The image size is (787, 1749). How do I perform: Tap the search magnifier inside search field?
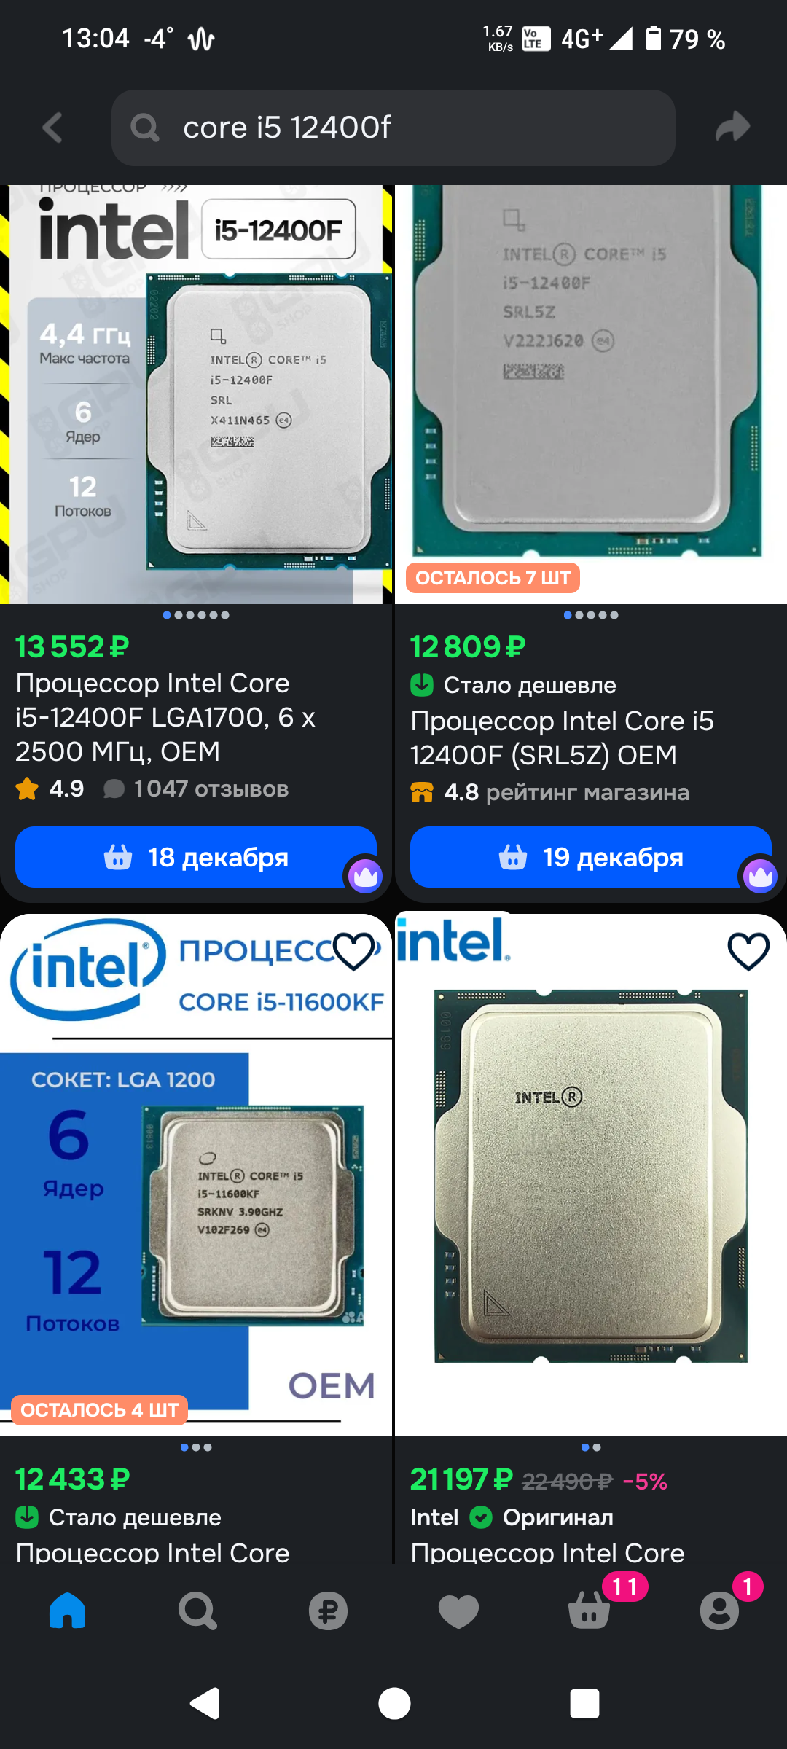(145, 128)
